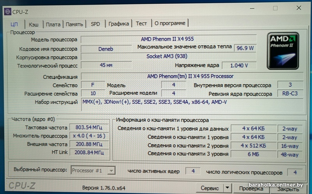Click the x 4.0 ( 4 - 16 ) multiplier value
This screenshot has width=312, height=194.
pyautogui.click(x=89, y=136)
